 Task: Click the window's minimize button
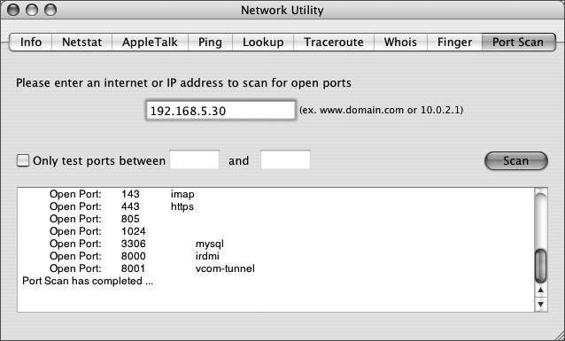click(32, 10)
